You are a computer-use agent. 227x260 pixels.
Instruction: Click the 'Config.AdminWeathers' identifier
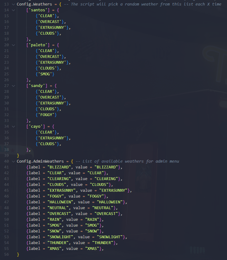point(40,161)
